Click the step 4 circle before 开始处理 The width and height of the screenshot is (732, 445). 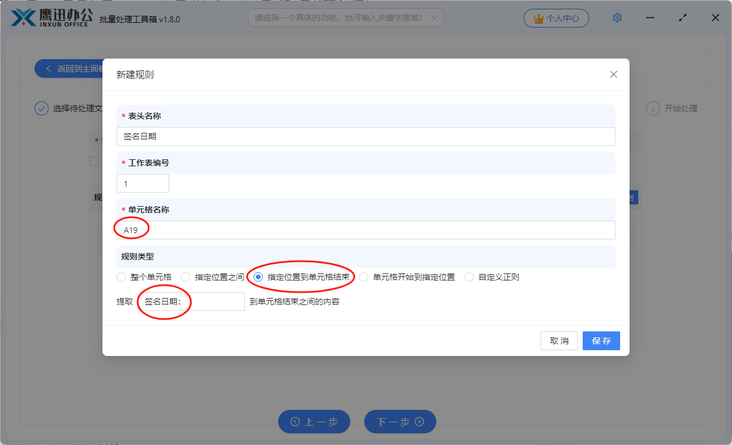click(653, 108)
